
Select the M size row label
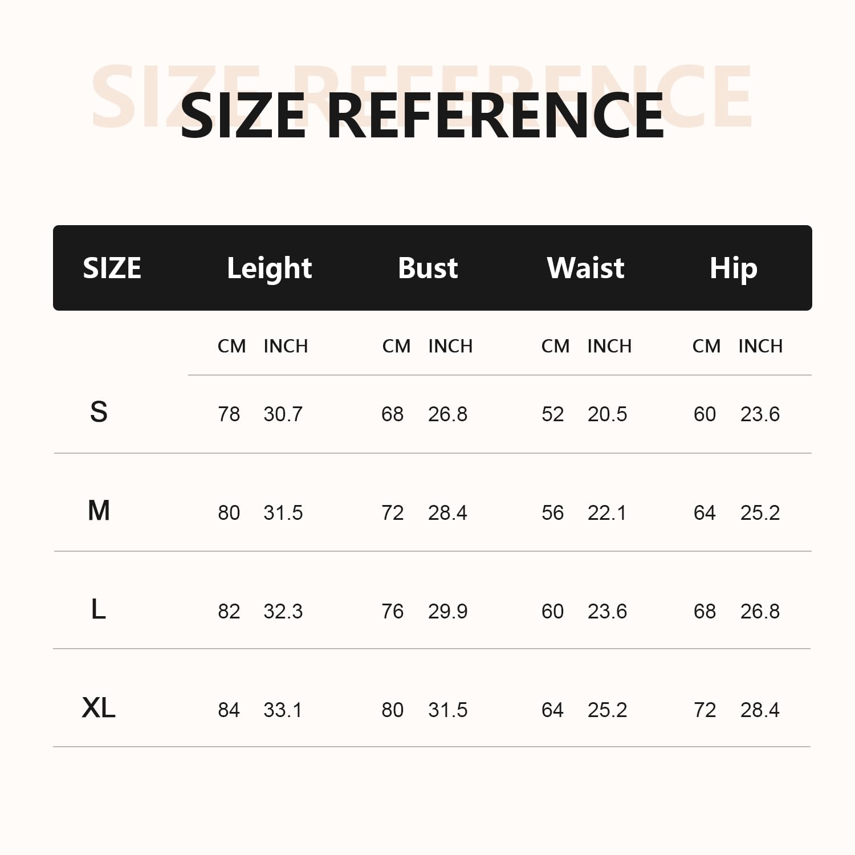99,511
